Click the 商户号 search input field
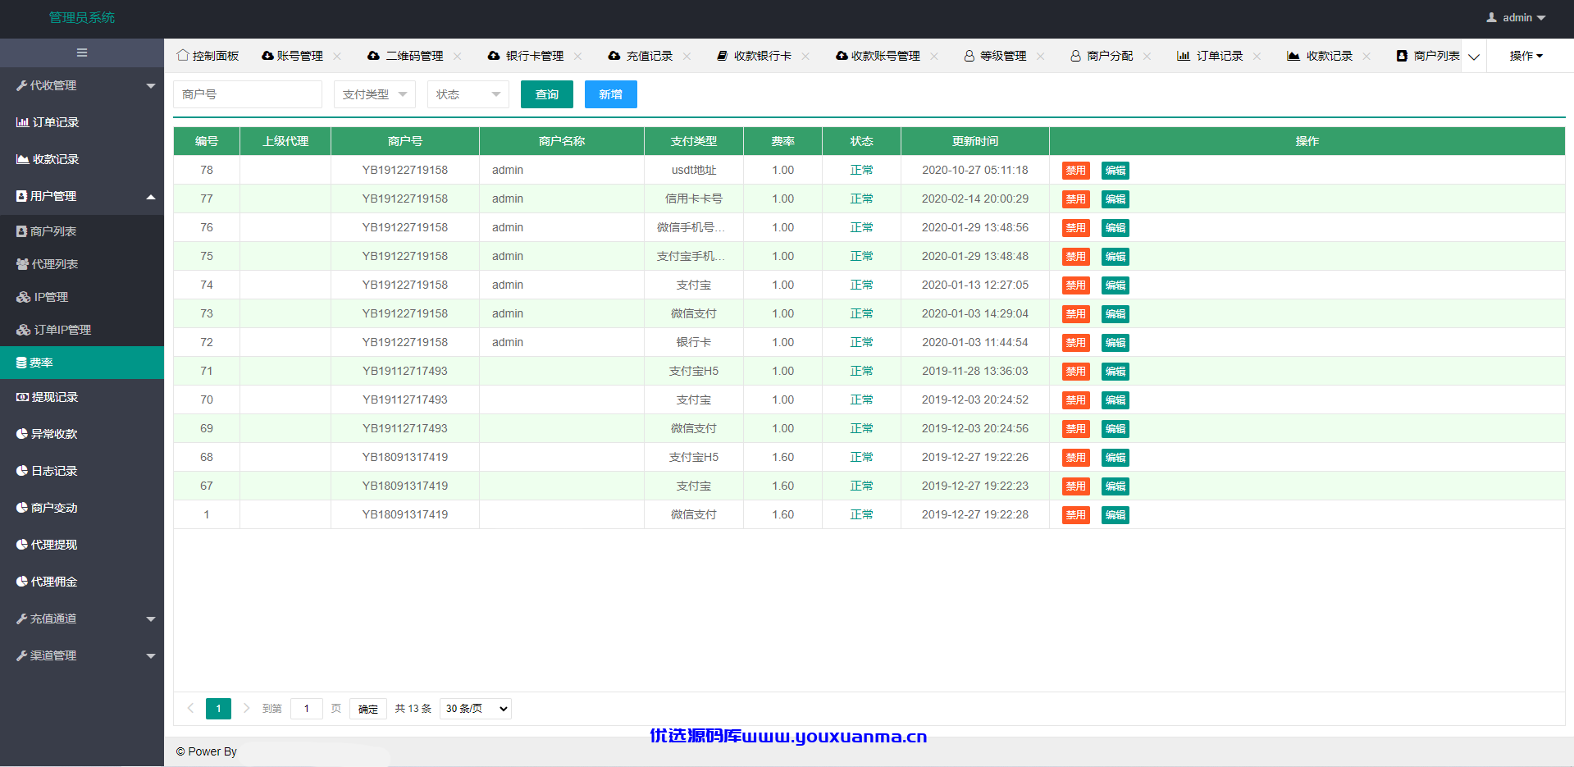The height and width of the screenshot is (767, 1574). 248,94
